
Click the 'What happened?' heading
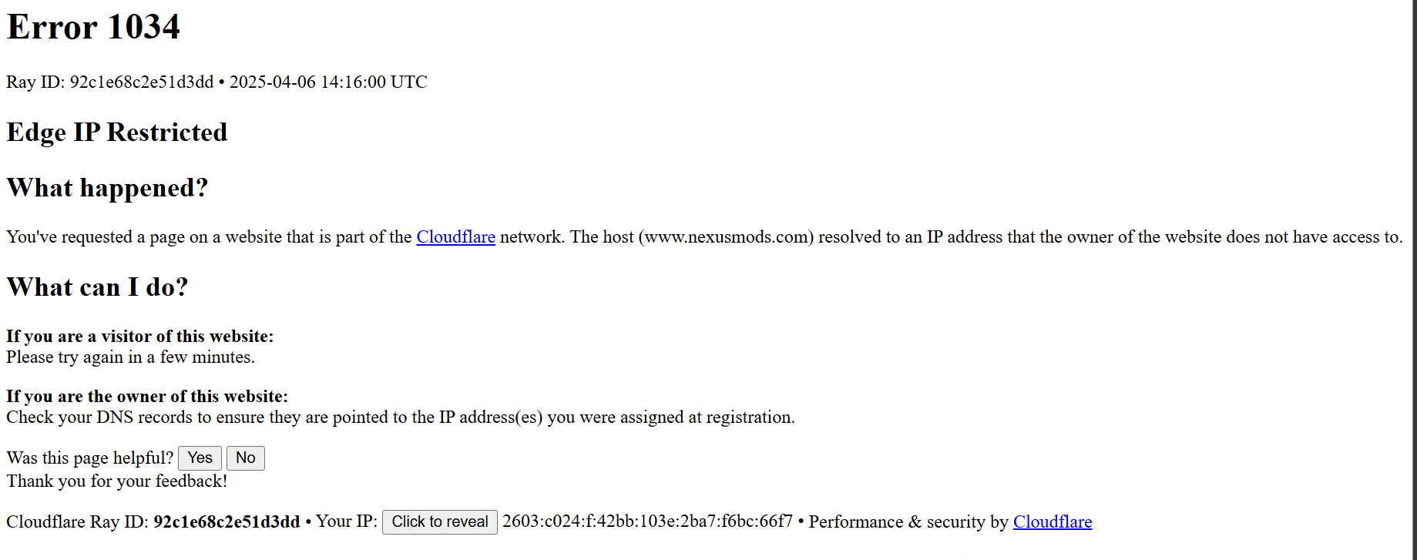107,188
